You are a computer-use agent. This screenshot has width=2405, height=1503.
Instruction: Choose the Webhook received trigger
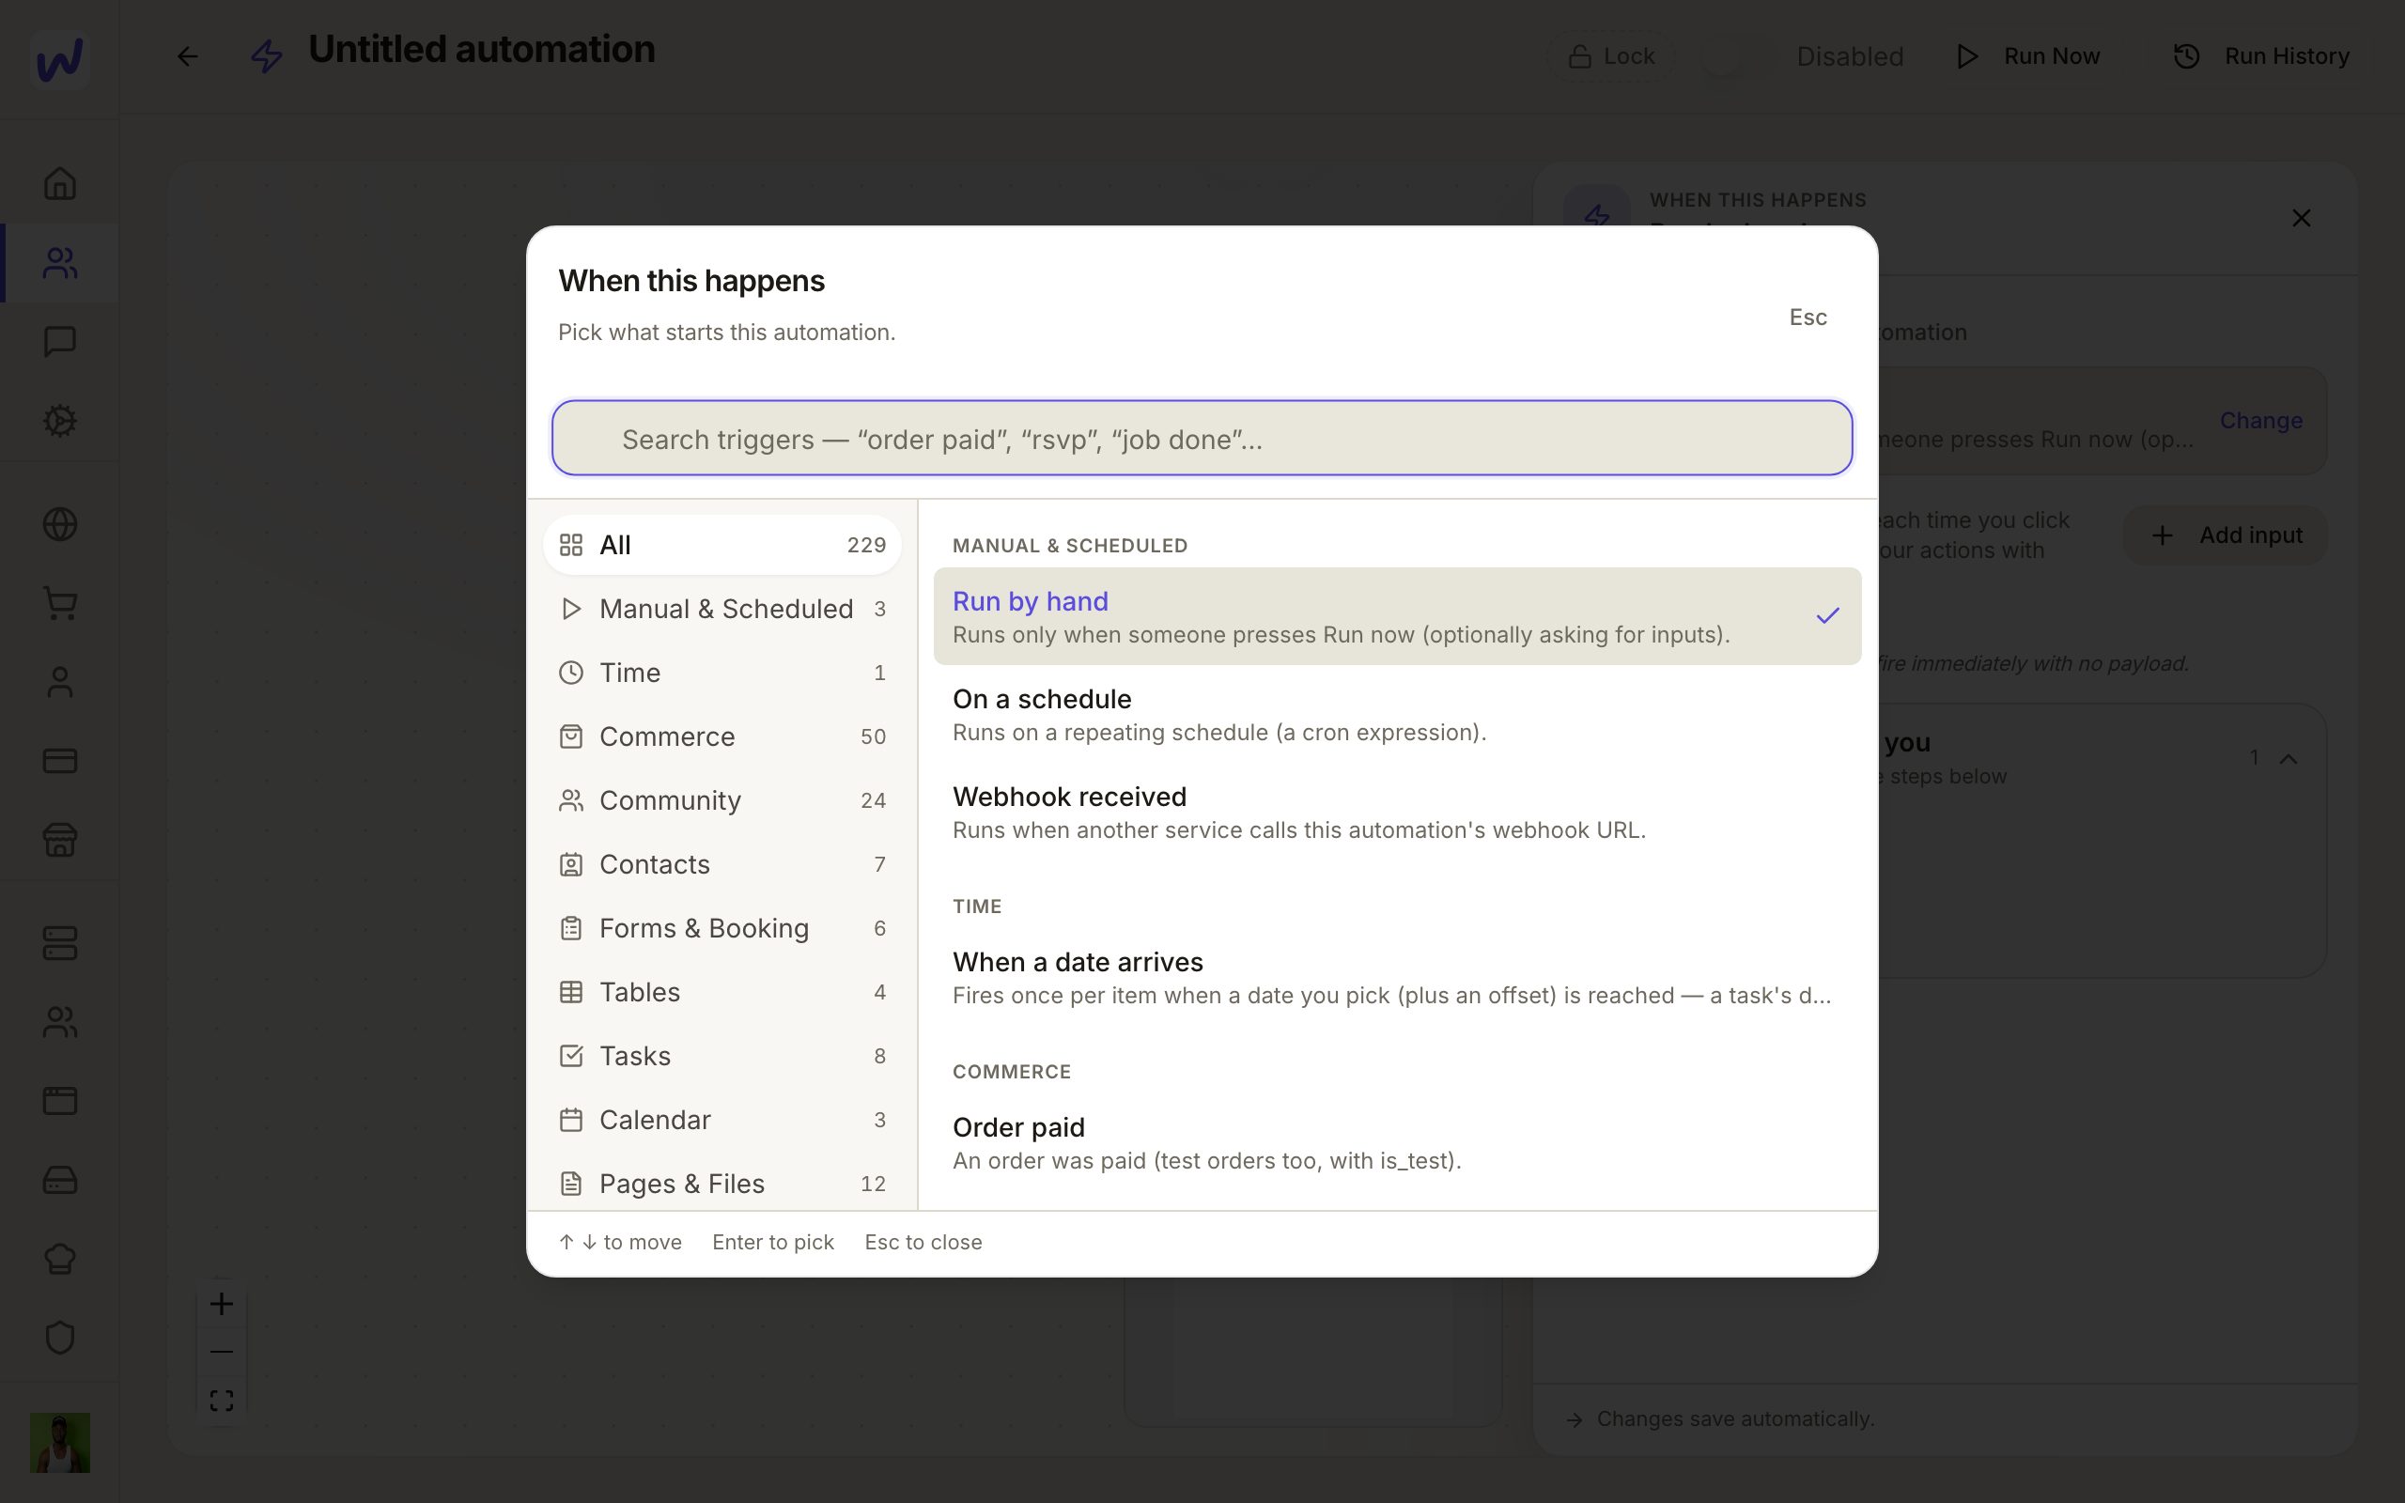pyautogui.click(x=1396, y=813)
